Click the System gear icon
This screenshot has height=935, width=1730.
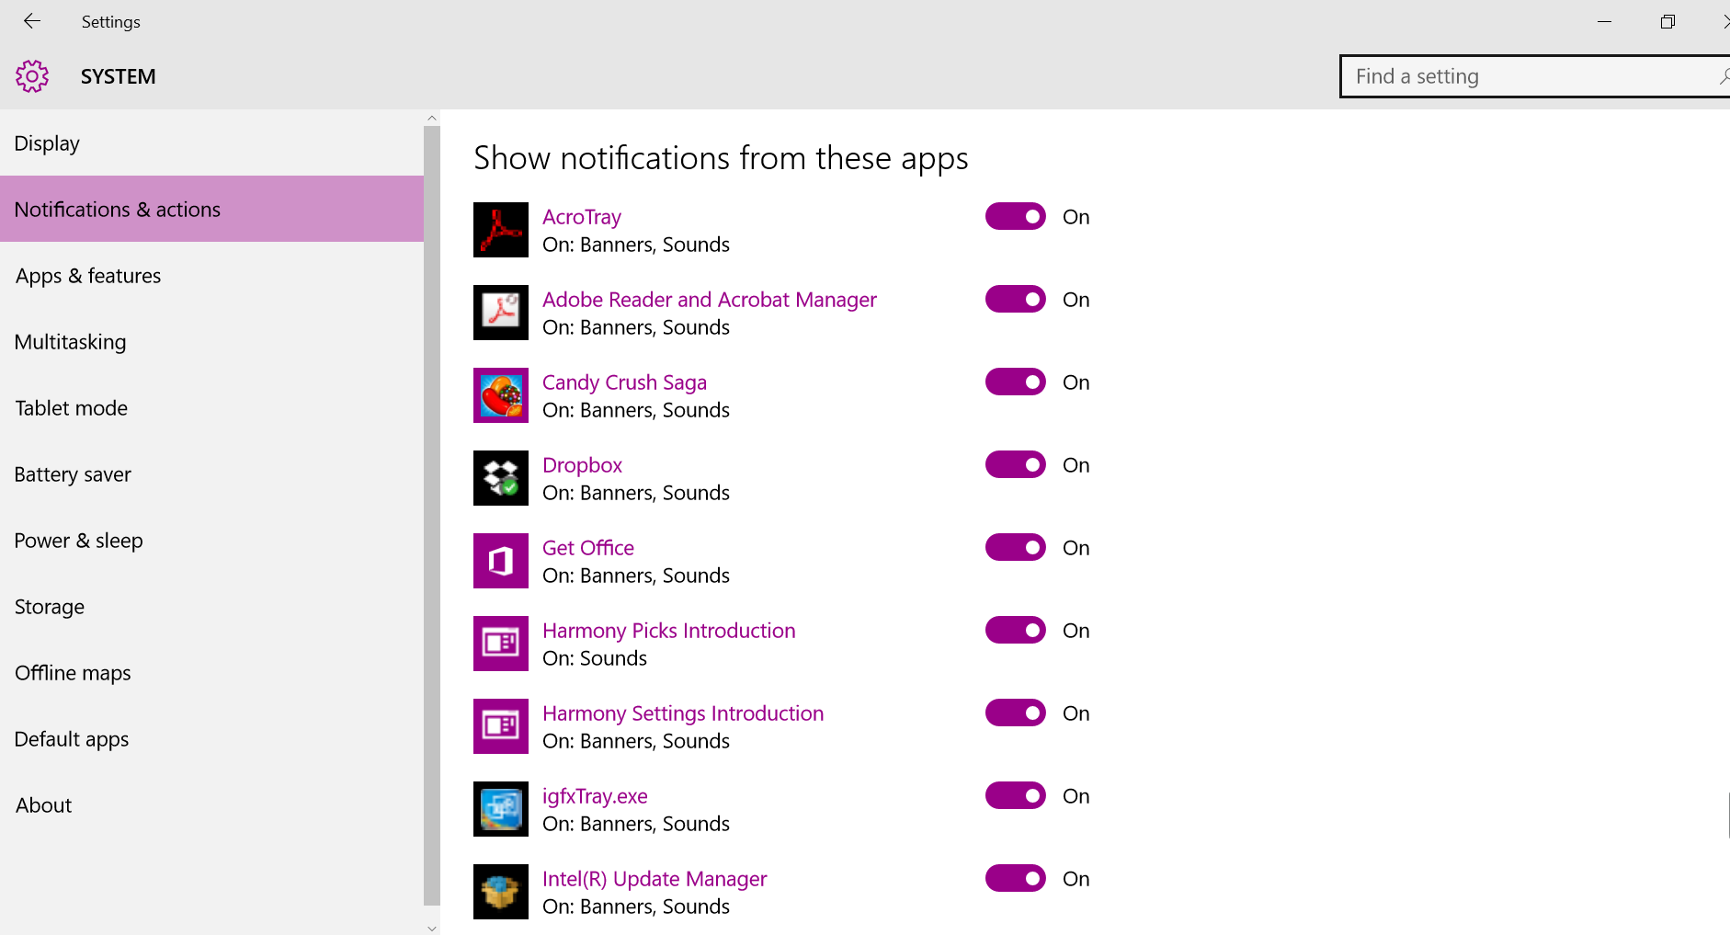pos(32,76)
